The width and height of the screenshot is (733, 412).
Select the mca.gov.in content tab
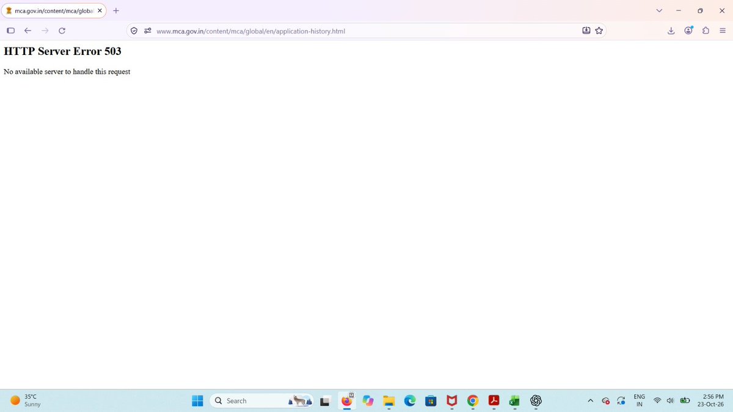pyautogui.click(x=54, y=10)
